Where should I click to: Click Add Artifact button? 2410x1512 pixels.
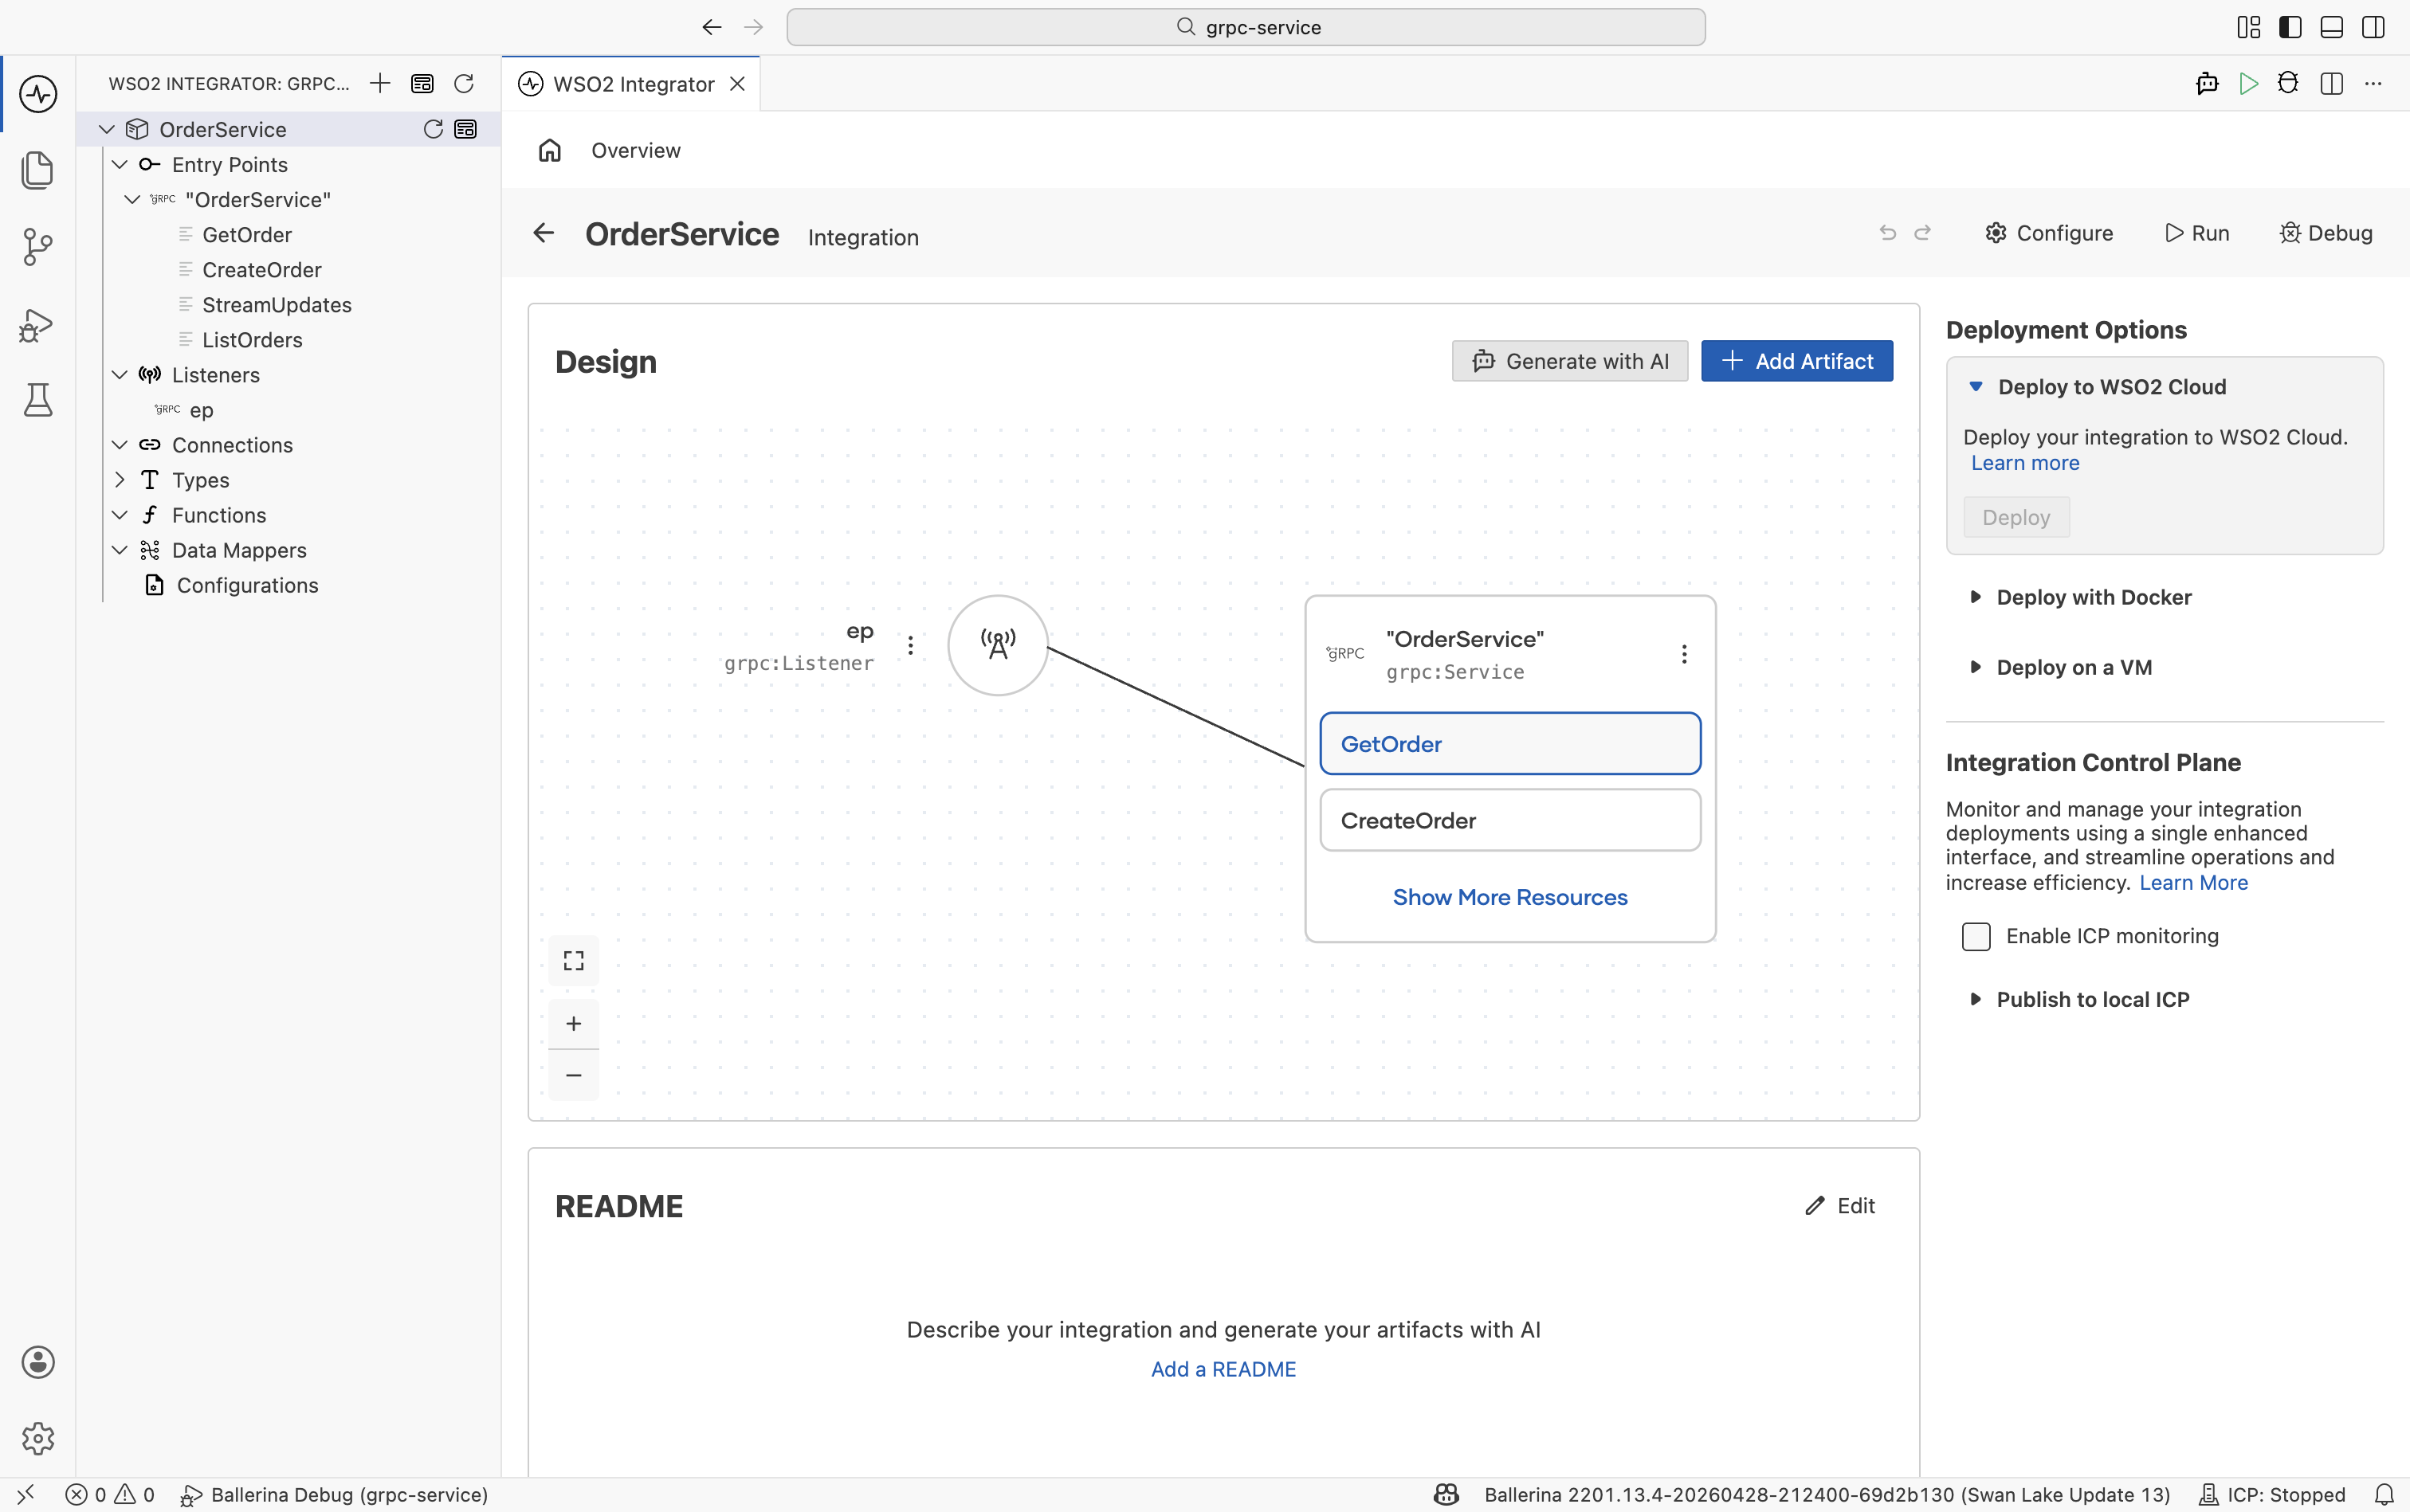tap(1797, 361)
